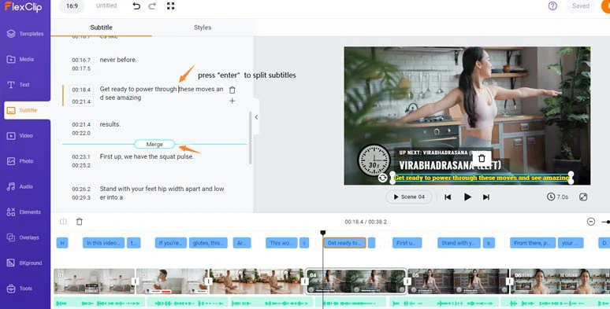Click the fullscreen icon in top toolbar
This screenshot has height=309, width=610.
(x=170, y=6)
